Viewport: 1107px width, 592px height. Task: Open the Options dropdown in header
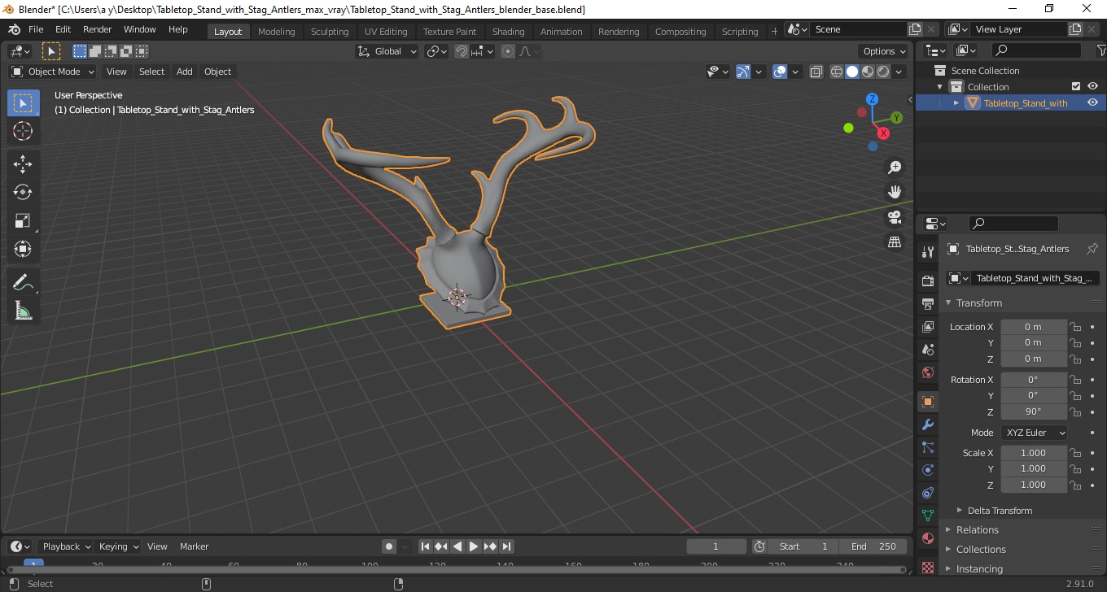coord(885,51)
